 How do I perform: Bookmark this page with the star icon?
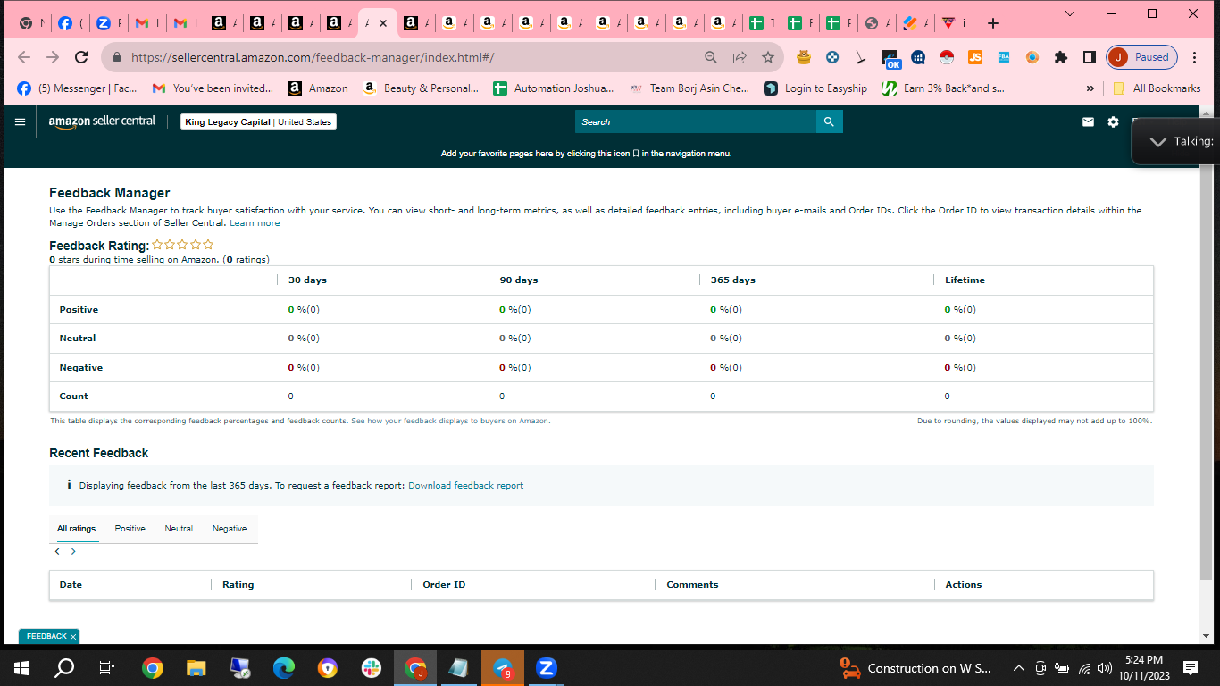click(768, 57)
